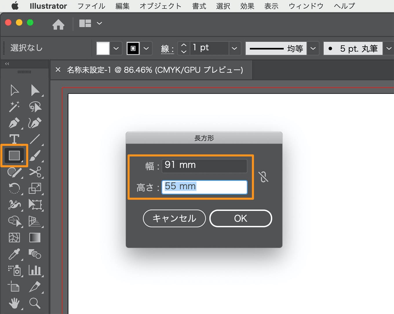Open the Apple menu
This screenshot has width=394, height=314.
pos(15,6)
